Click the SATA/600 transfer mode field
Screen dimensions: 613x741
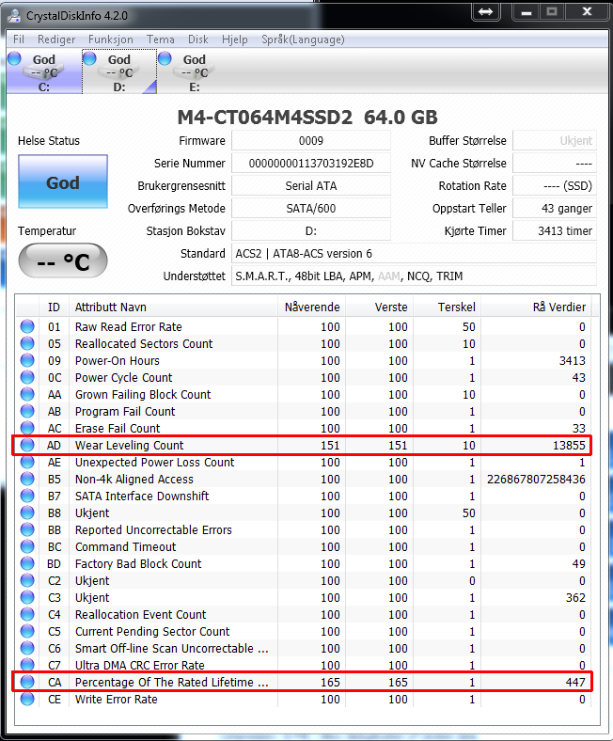311,209
